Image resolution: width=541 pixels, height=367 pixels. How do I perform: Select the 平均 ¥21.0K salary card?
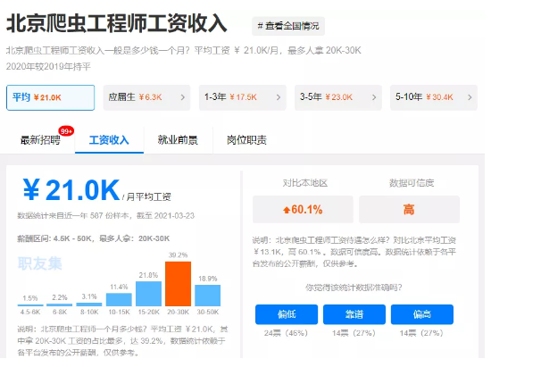pos(48,96)
